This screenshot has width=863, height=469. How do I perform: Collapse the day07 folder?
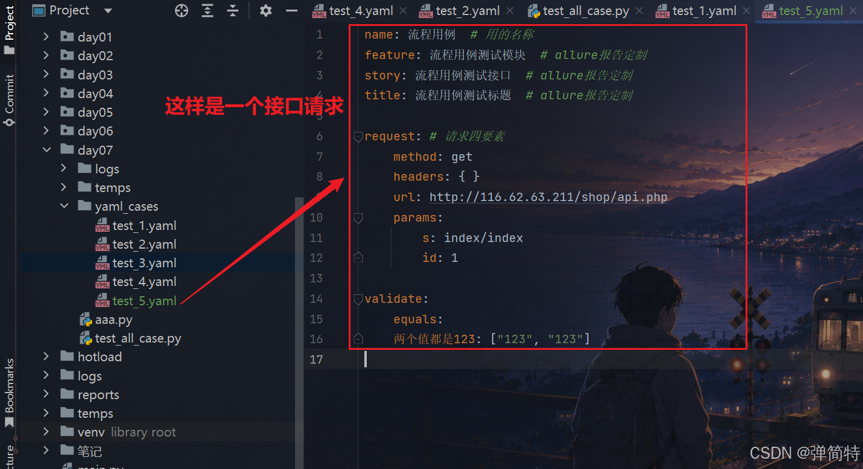(x=46, y=150)
